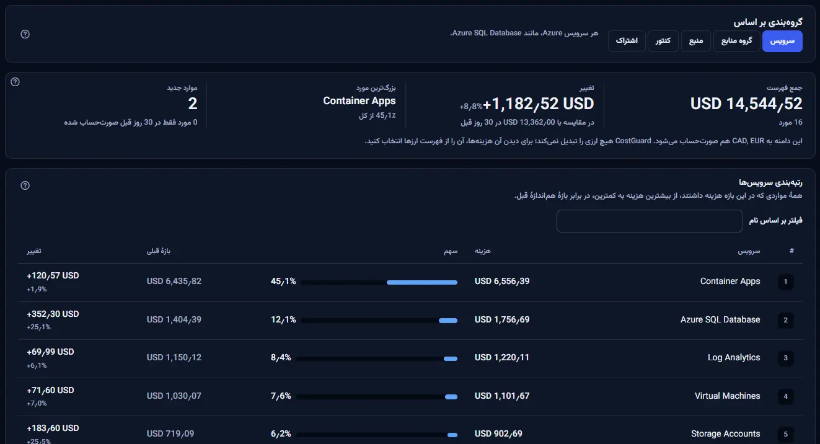Show help for the رتبه‌بندی سرویس‌ها panel
This screenshot has height=444, width=820.
(x=25, y=185)
